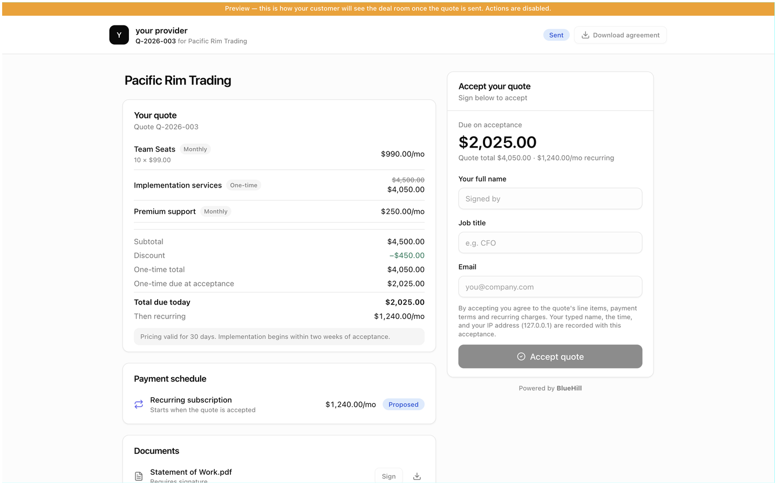Click the Pacific Rim Trading heading
The width and height of the screenshot is (777, 485).
[x=178, y=80]
